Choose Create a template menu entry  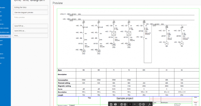click(4, 28)
